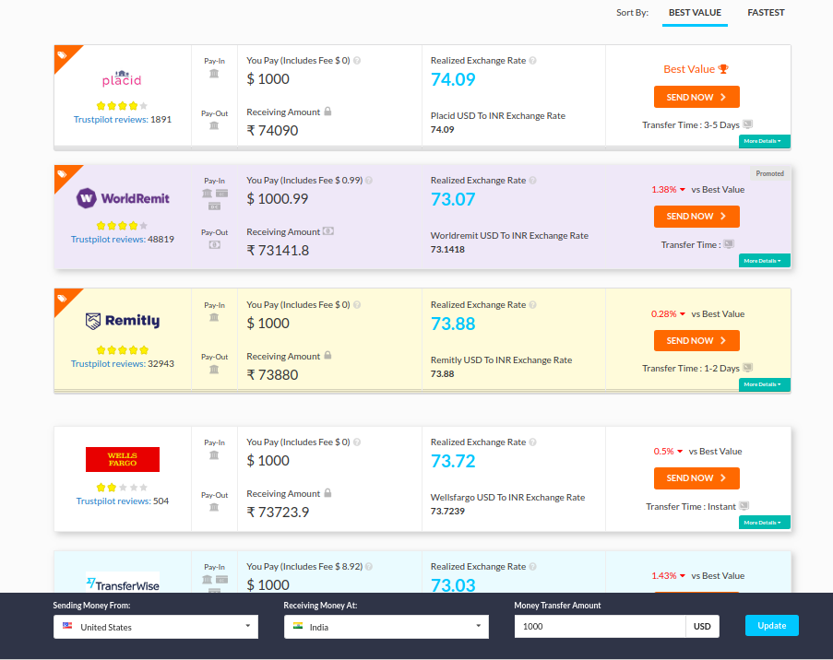Sort results by Fastest tab
This screenshot has width=833, height=660.
click(766, 13)
